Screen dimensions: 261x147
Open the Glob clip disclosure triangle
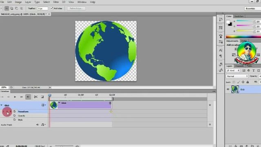tap(59, 103)
